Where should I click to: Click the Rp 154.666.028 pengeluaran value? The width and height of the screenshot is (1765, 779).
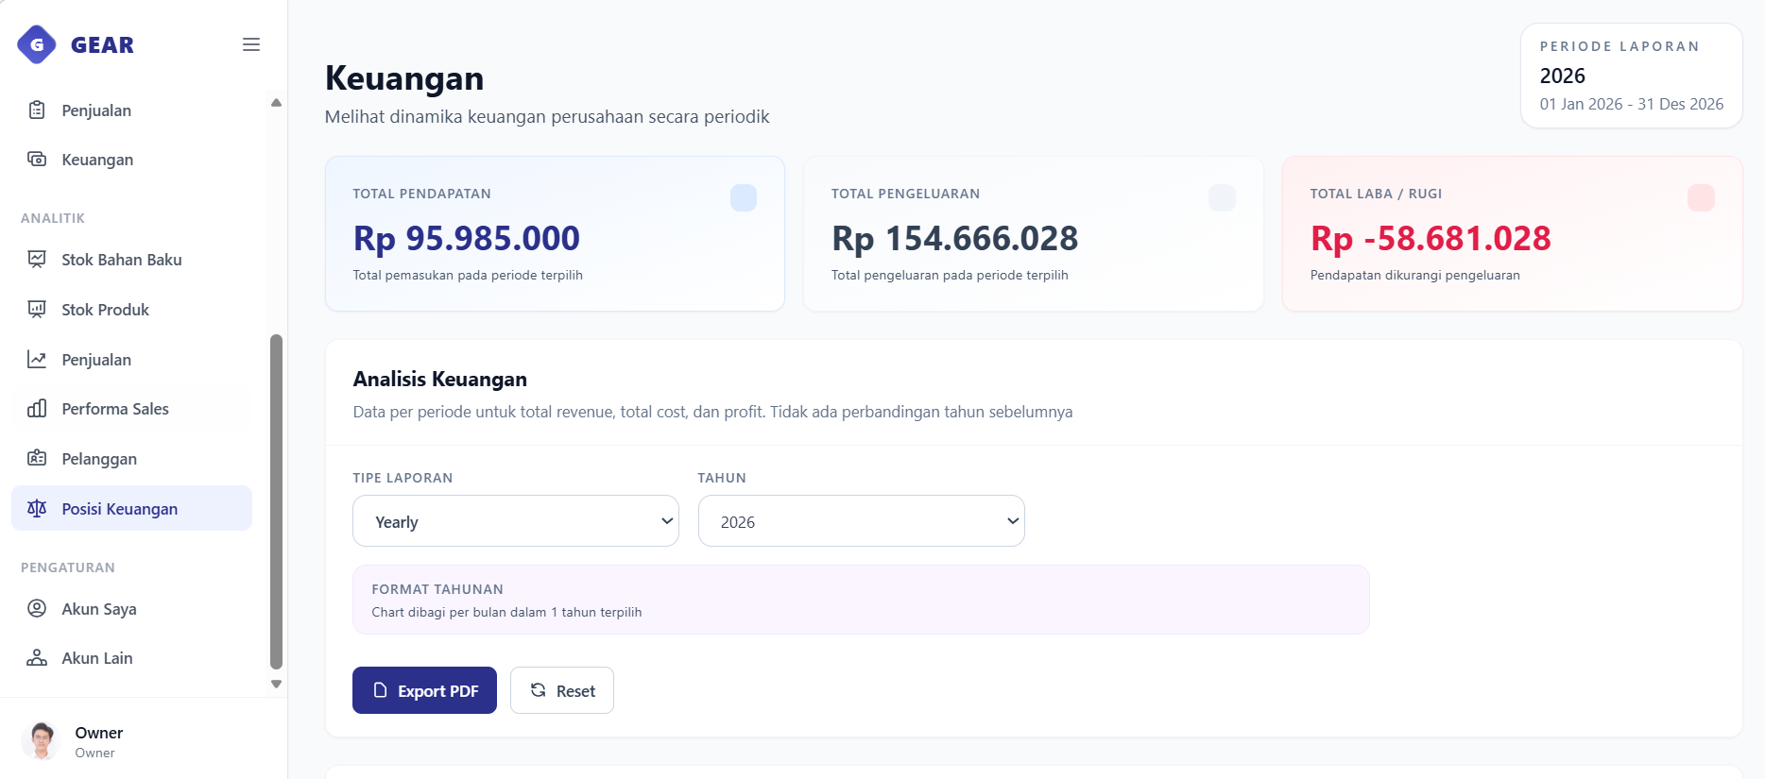point(954,238)
